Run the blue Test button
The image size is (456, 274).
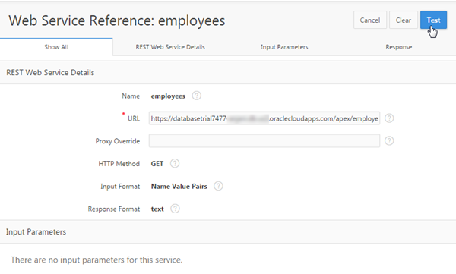tap(433, 20)
